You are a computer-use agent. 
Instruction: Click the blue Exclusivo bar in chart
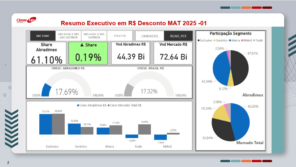pos(45,124)
